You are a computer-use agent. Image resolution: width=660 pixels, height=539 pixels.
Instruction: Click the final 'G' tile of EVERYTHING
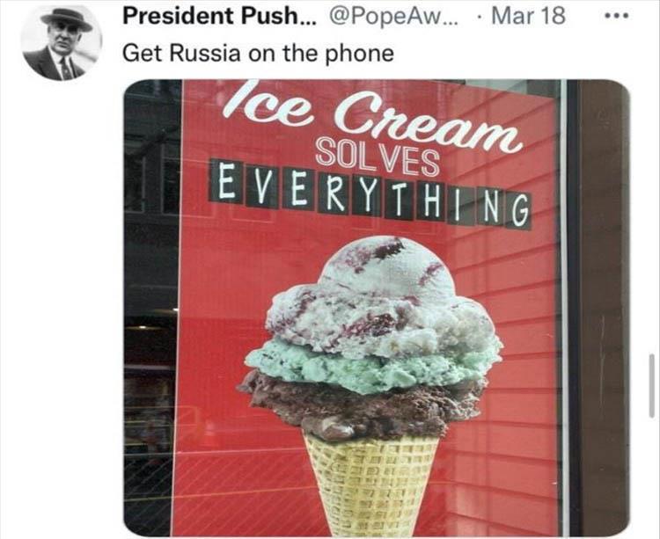pos(520,211)
